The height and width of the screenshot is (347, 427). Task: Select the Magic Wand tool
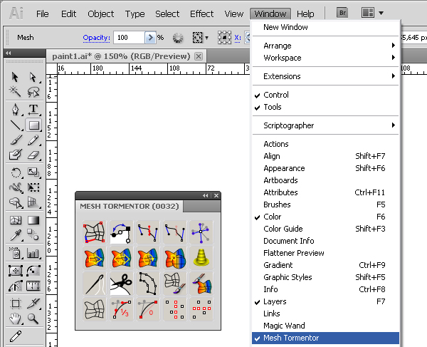point(15,92)
